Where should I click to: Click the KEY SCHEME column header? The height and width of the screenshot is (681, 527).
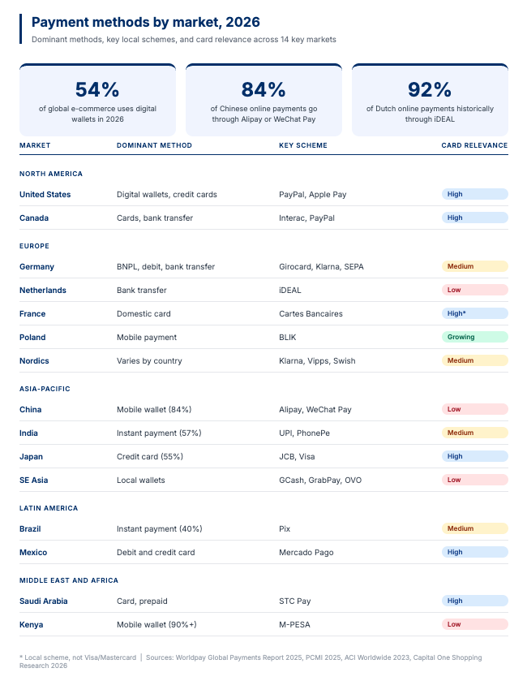point(303,146)
